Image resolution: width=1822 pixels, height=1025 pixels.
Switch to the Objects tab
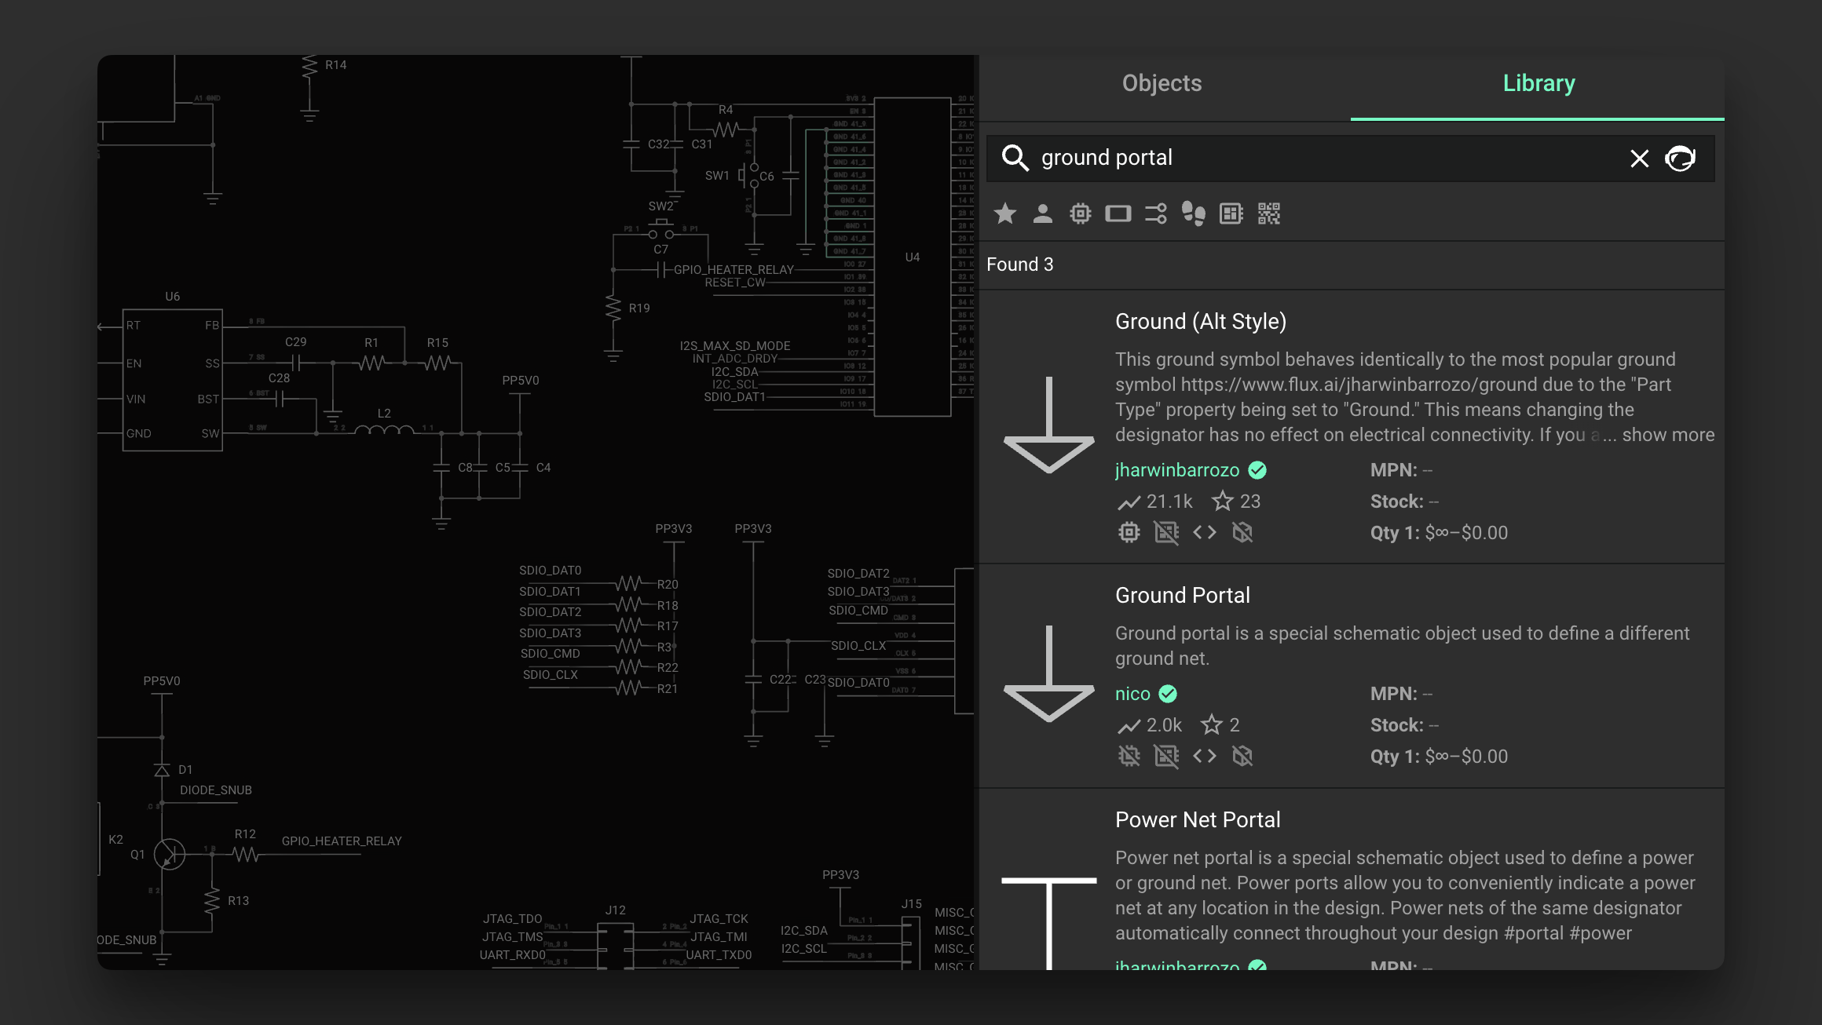1162,83
